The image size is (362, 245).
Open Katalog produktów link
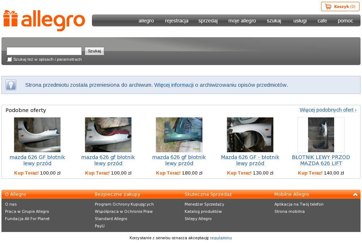click(x=203, y=211)
